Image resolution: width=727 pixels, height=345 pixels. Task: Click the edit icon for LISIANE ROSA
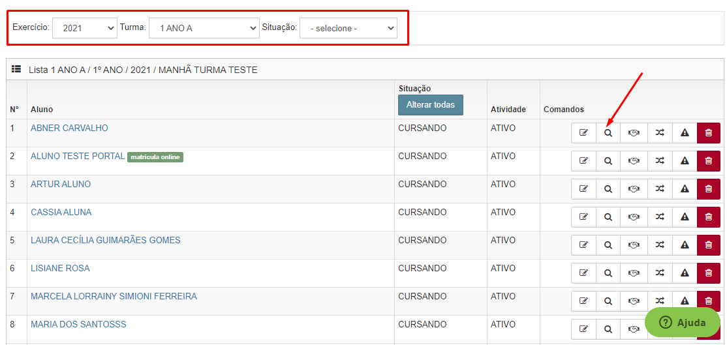(x=583, y=273)
